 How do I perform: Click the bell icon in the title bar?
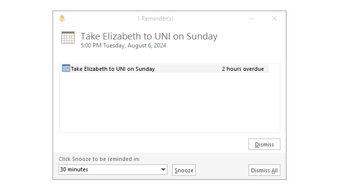(x=62, y=19)
